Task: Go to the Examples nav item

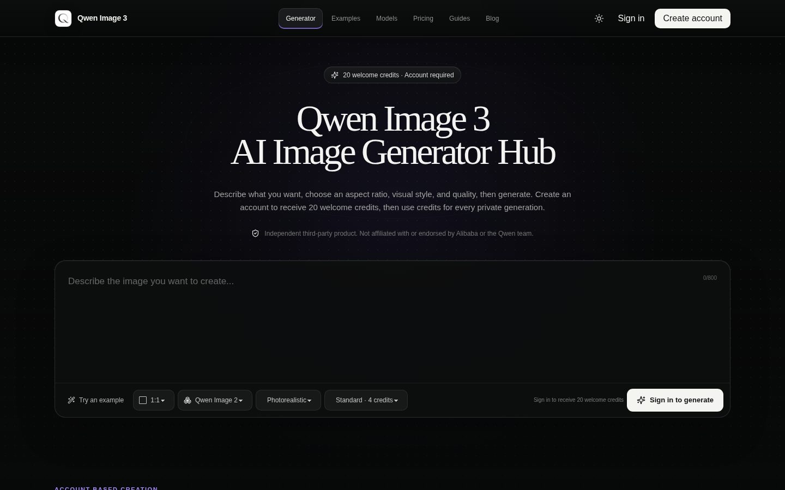Action: click(x=346, y=19)
